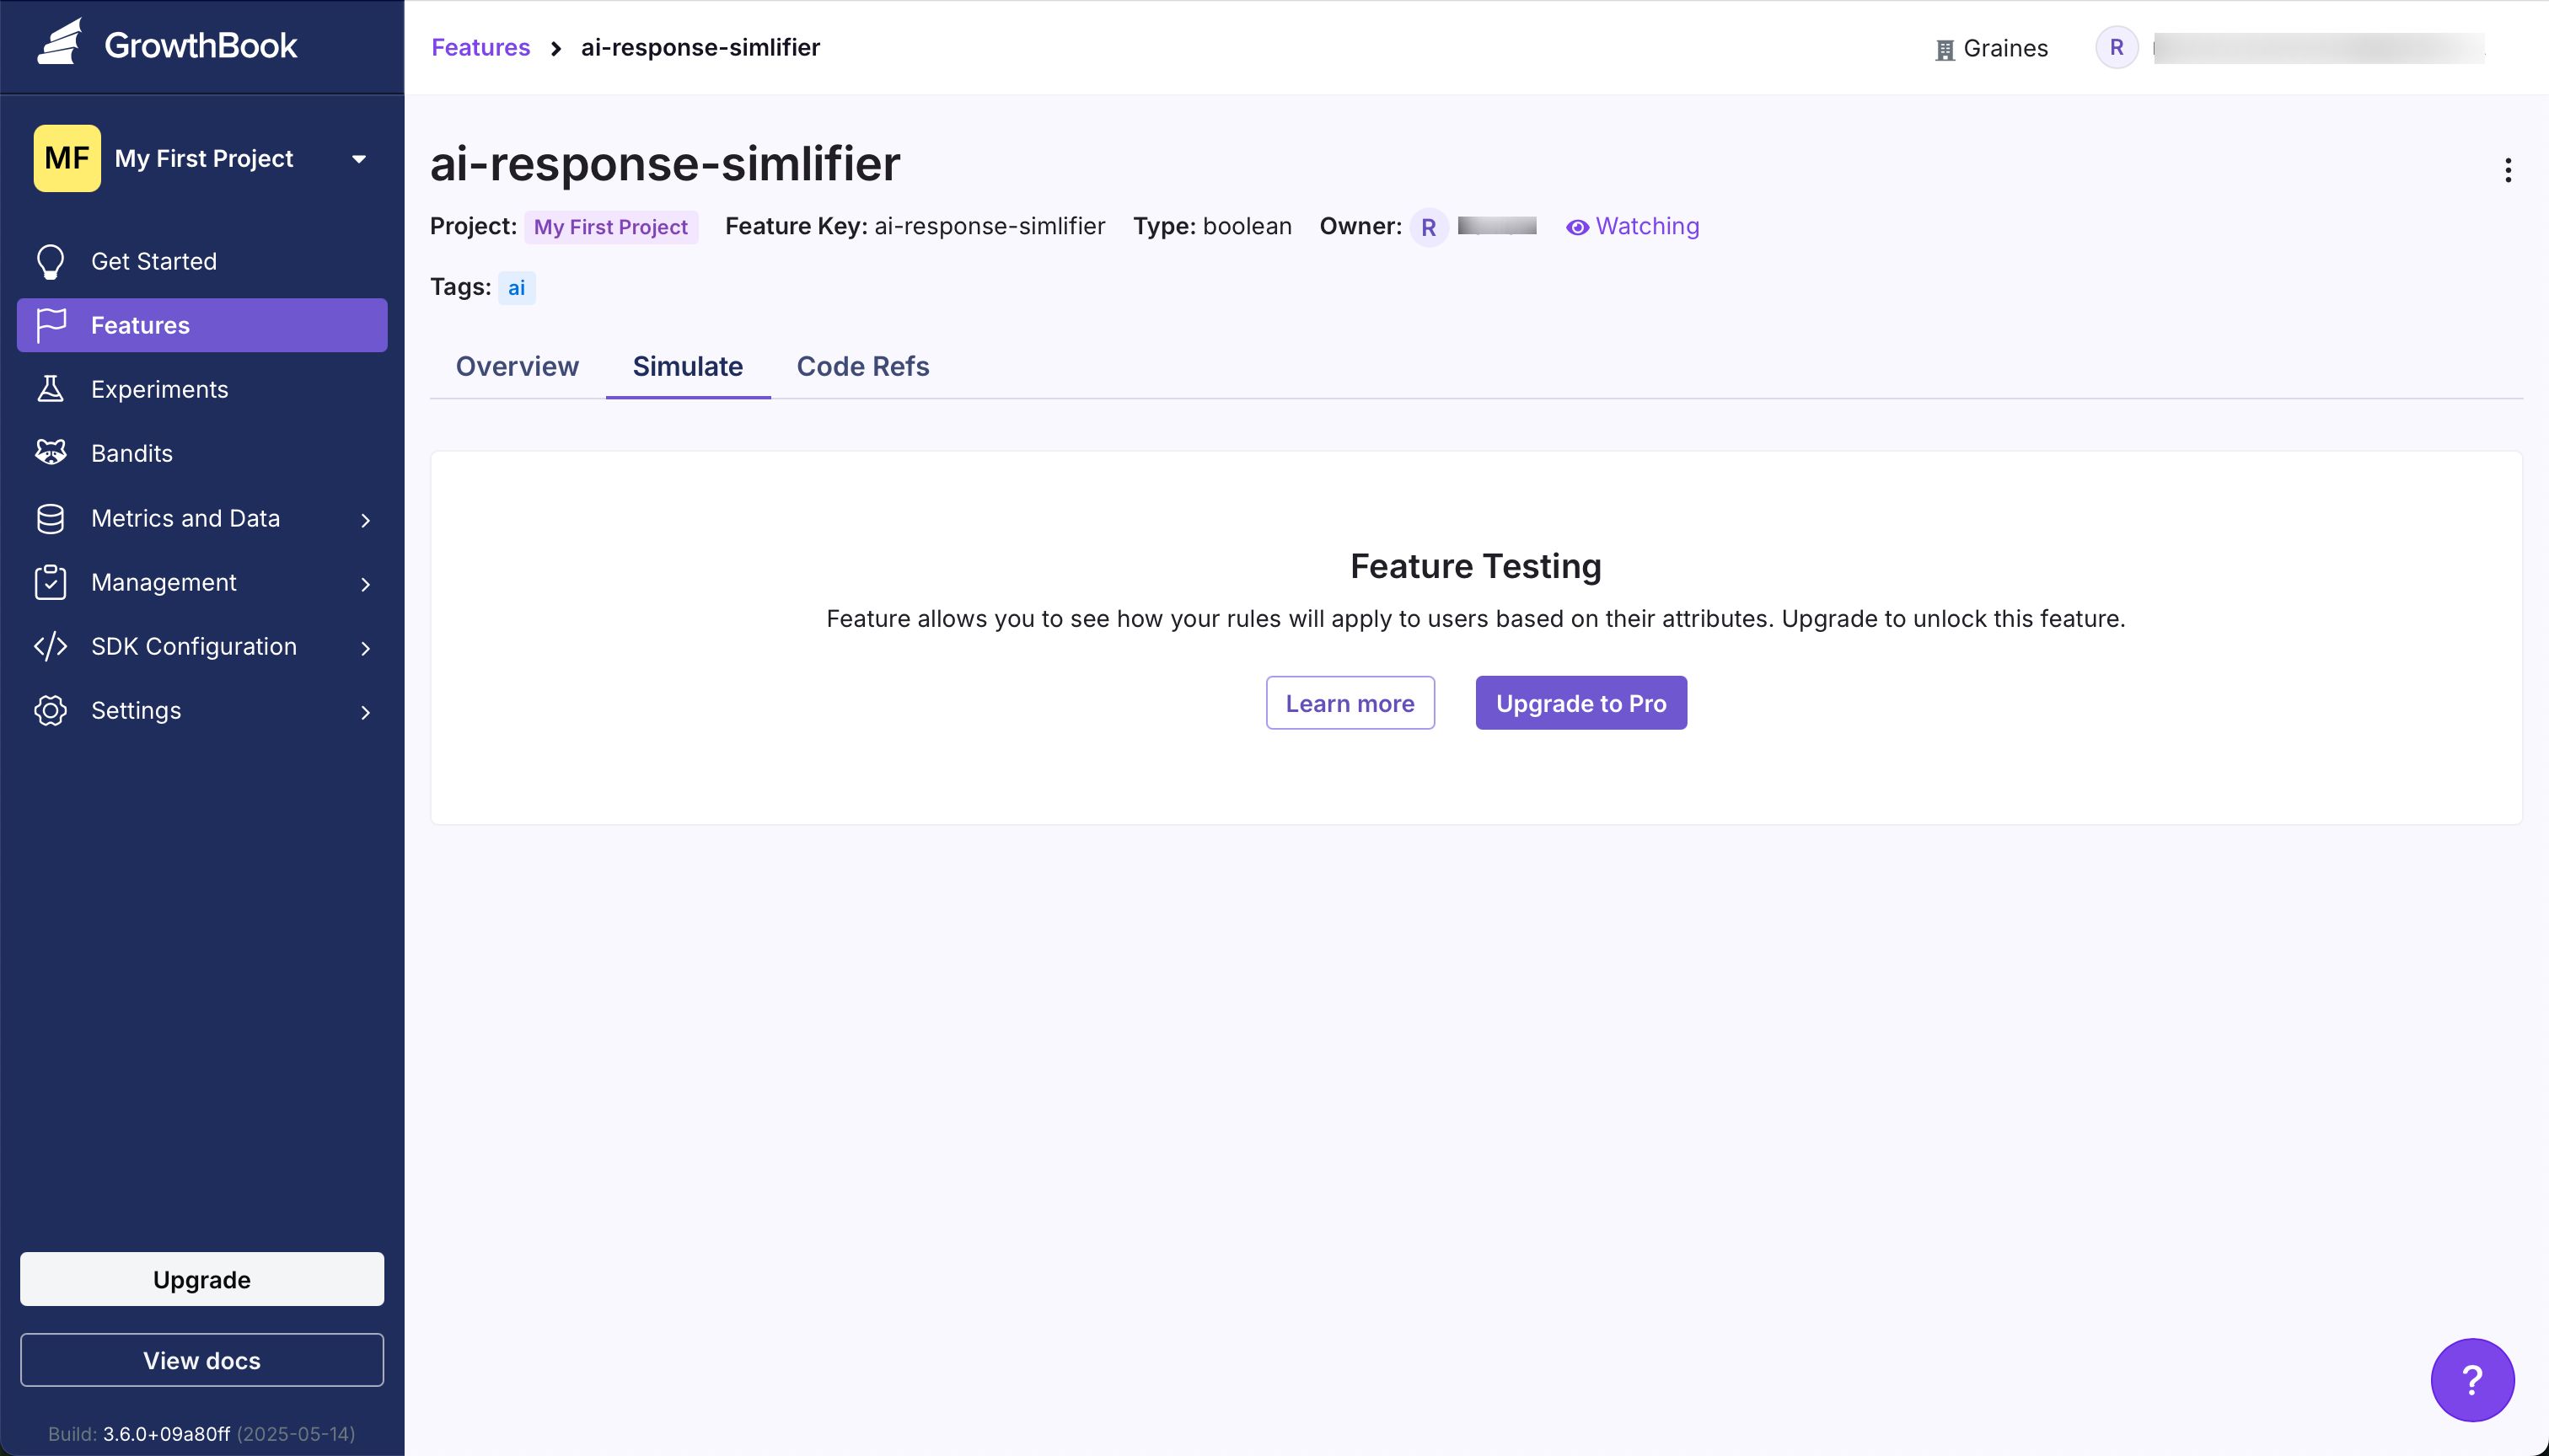The height and width of the screenshot is (1456, 2549).
Task: Open Experiments in the sidebar
Action: click(x=202, y=389)
